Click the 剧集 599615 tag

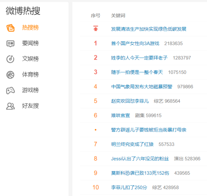coord(148,116)
